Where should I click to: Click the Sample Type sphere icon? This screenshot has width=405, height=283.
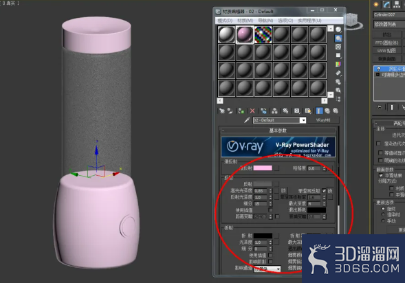pyautogui.click(x=338, y=30)
